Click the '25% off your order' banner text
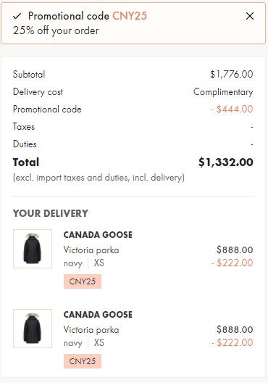Image resolution: width=268 pixels, height=383 pixels. [x=56, y=30]
